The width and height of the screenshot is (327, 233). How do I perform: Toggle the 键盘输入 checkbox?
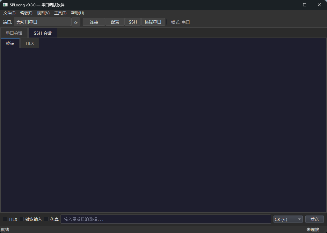[x=21, y=219]
